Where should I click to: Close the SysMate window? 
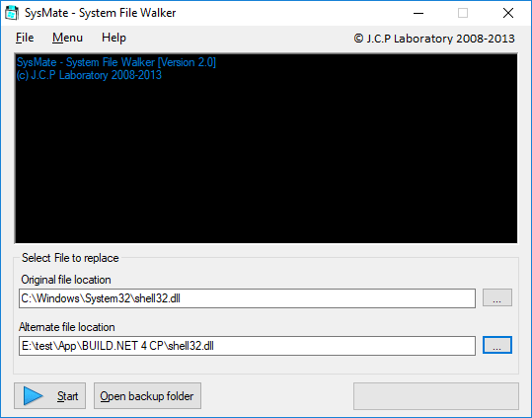508,13
